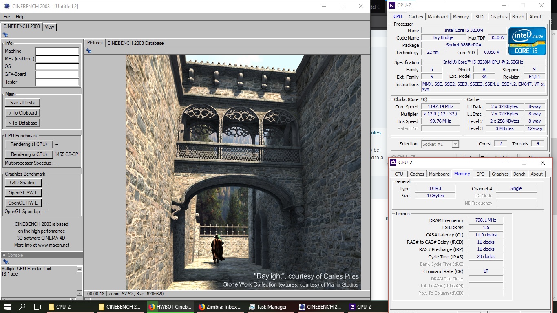Run Rendering (1 CPU) benchmark
This screenshot has height=313, width=557.
click(x=29, y=144)
